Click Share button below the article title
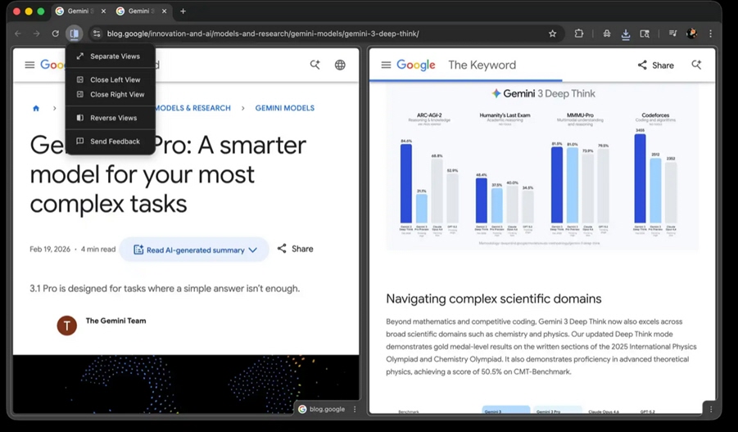 (x=295, y=249)
